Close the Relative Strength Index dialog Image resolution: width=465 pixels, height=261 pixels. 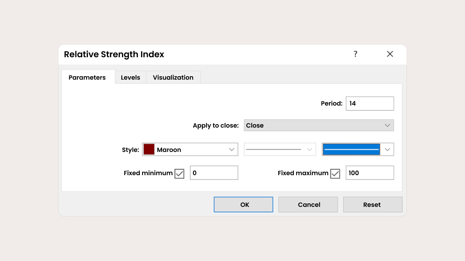(x=390, y=54)
